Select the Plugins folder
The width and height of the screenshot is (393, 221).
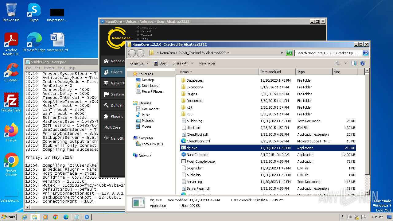pos(192,94)
